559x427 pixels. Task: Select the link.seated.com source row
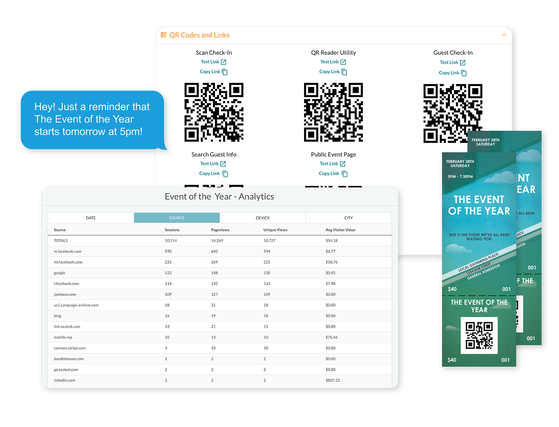click(x=220, y=327)
